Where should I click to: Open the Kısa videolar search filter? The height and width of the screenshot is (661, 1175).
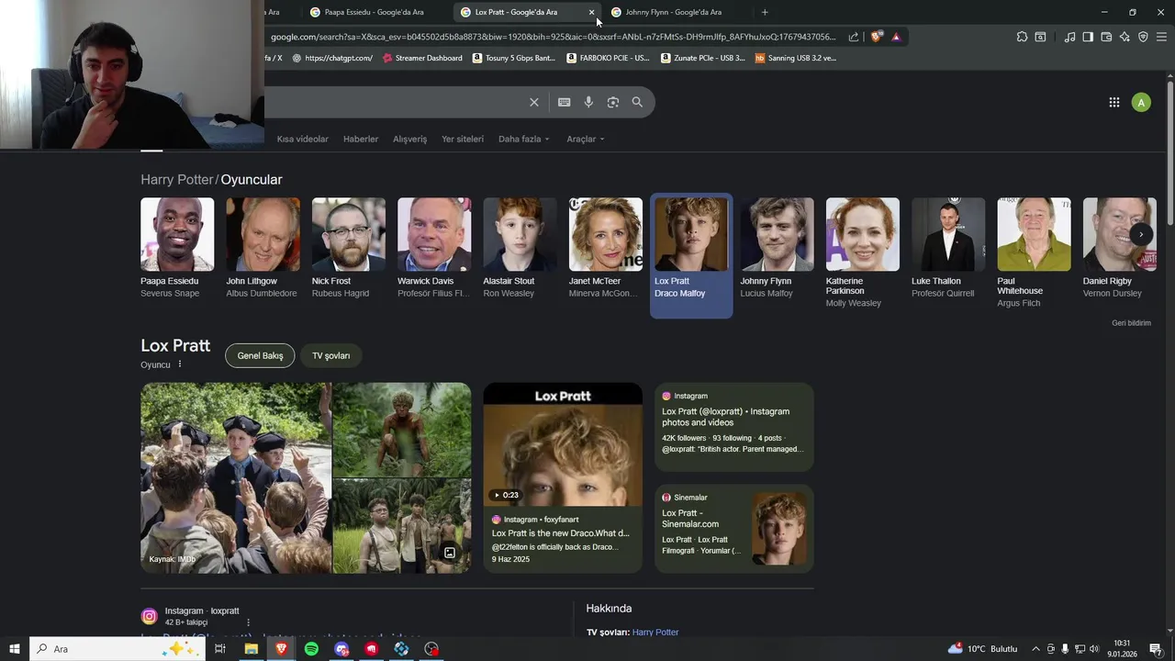click(x=303, y=139)
